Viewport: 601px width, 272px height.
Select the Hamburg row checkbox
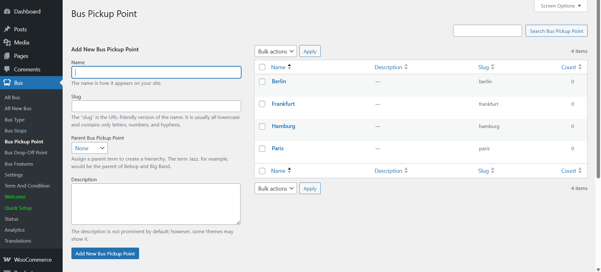coord(262,126)
